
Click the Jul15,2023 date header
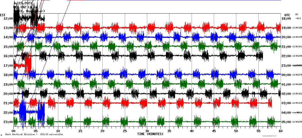[23, 3]
